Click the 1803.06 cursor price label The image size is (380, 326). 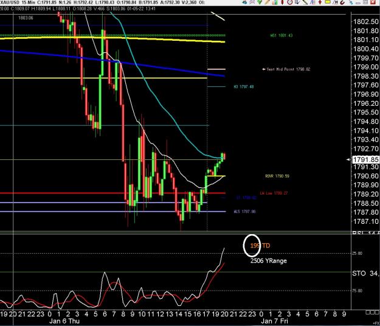pos(26,18)
